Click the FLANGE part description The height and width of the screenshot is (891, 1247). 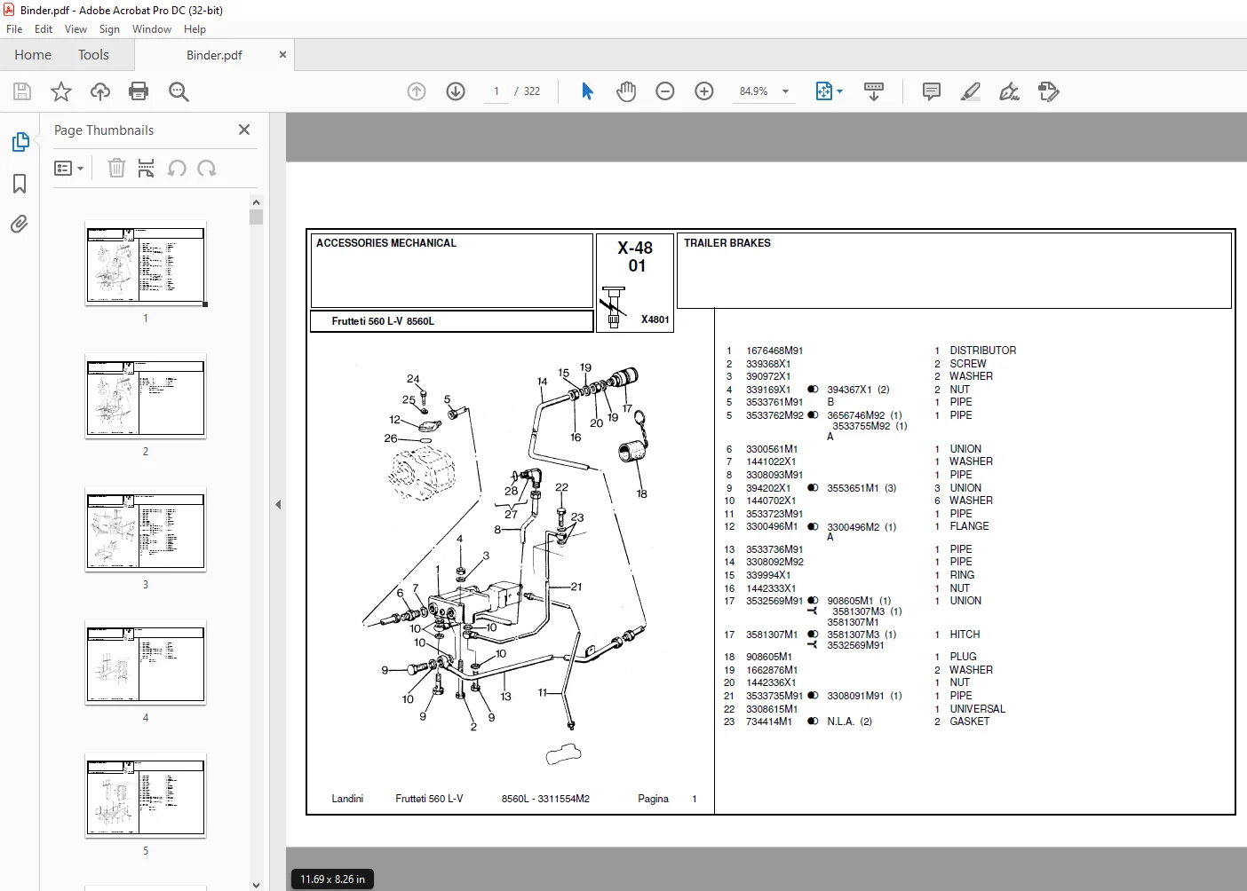pyautogui.click(x=969, y=526)
